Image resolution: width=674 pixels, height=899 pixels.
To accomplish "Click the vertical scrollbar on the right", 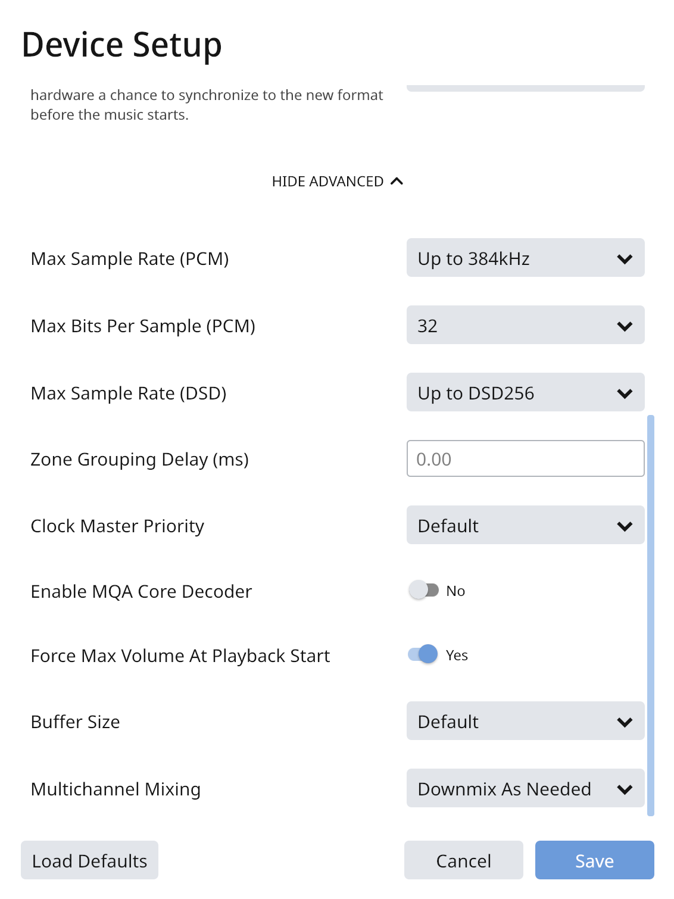I will pos(651,615).
